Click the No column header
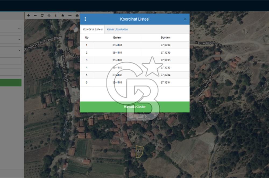269x178 pixels. (87, 38)
